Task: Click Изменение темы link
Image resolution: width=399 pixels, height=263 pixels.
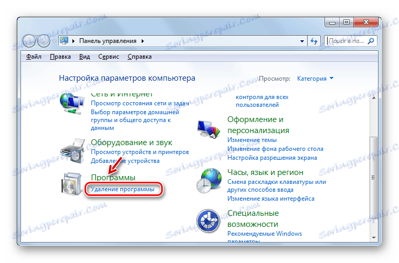Action: tap(252, 140)
